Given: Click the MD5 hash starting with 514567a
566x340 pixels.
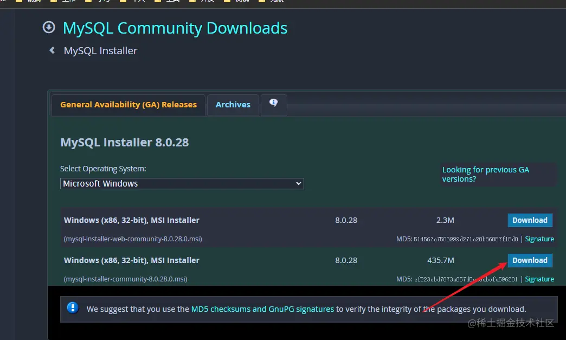Looking at the screenshot, I should 466,239.
